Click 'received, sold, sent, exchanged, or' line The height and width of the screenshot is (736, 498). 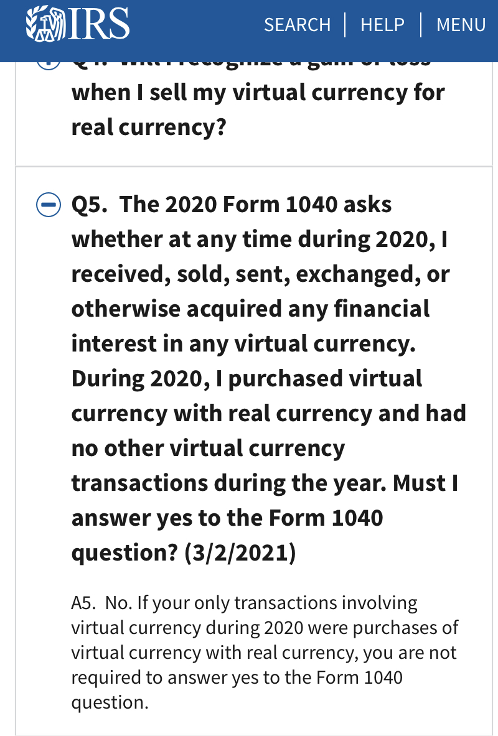coord(261,274)
